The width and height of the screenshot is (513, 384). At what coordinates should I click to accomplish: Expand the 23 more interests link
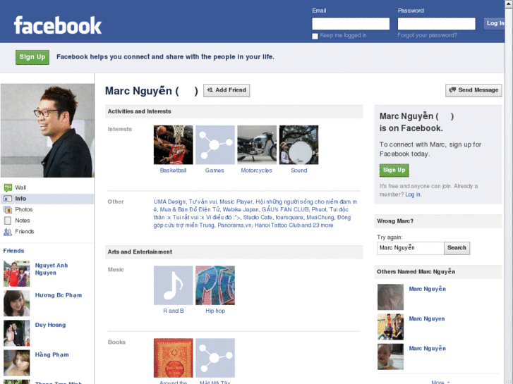(x=323, y=225)
